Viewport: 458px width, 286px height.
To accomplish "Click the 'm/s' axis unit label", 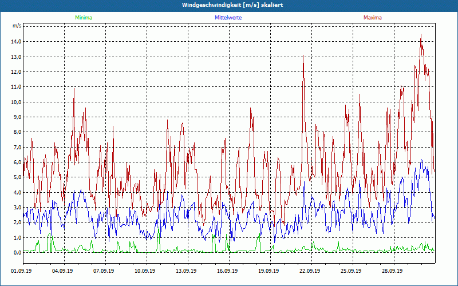I will pyautogui.click(x=17, y=26).
